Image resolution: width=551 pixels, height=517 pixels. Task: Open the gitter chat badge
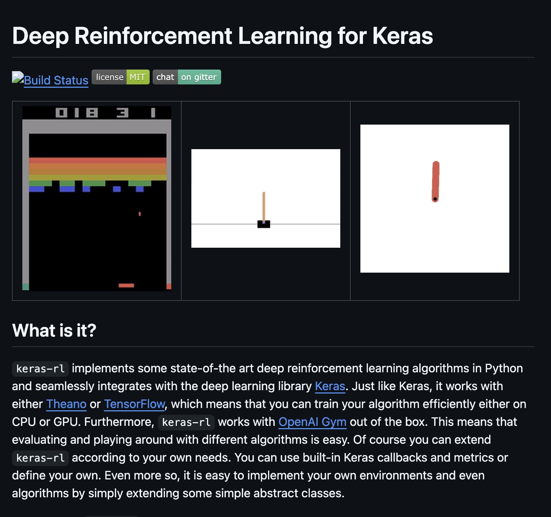(x=186, y=77)
